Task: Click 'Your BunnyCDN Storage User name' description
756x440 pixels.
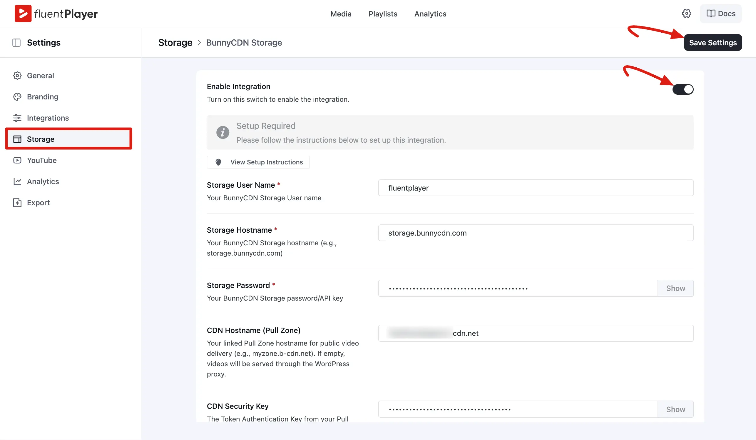Action: point(264,198)
